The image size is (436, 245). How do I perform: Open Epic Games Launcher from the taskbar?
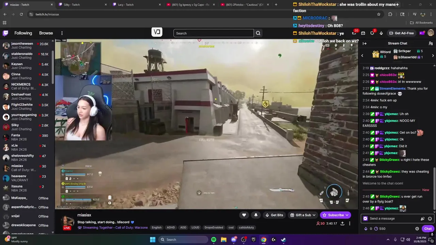pyautogui.click(x=253, y=240)
